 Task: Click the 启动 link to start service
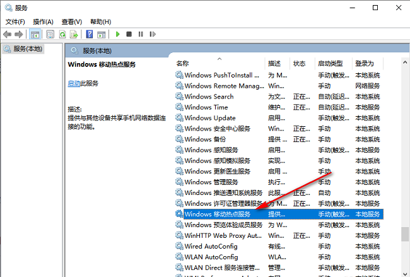74,83
